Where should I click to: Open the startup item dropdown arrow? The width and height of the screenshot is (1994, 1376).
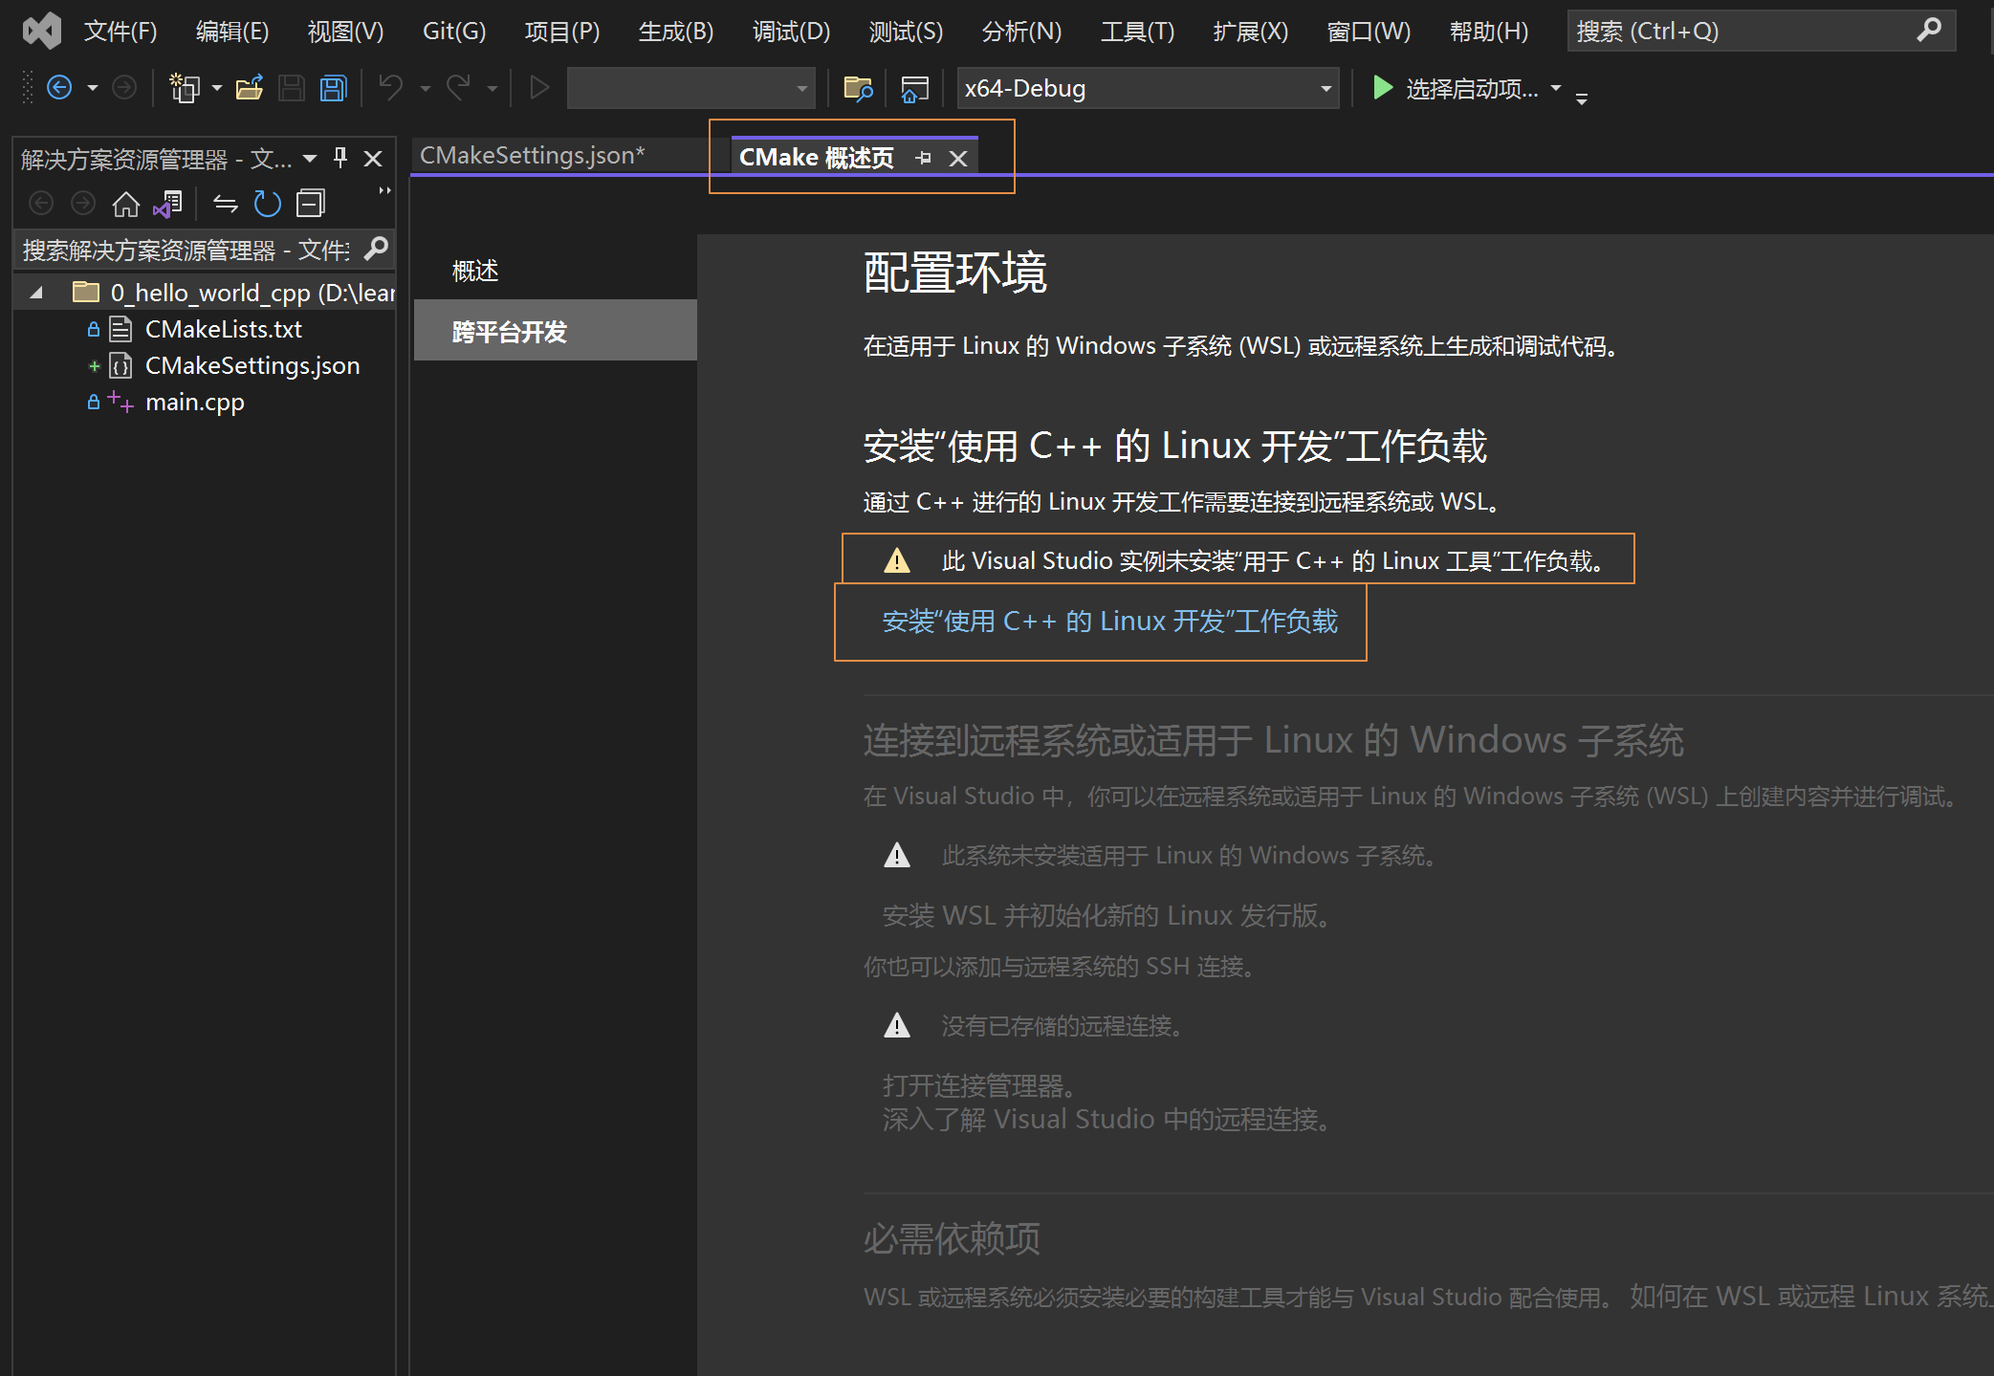[x=1556, y=88]
